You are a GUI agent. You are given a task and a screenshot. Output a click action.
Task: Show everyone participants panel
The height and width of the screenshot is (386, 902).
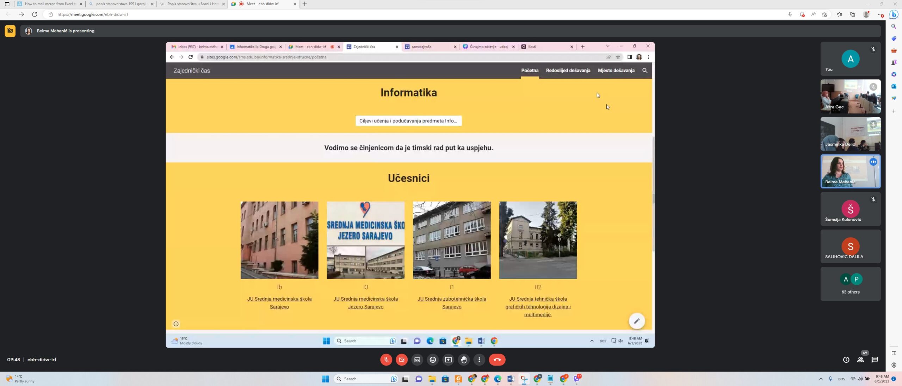[860, 360]
